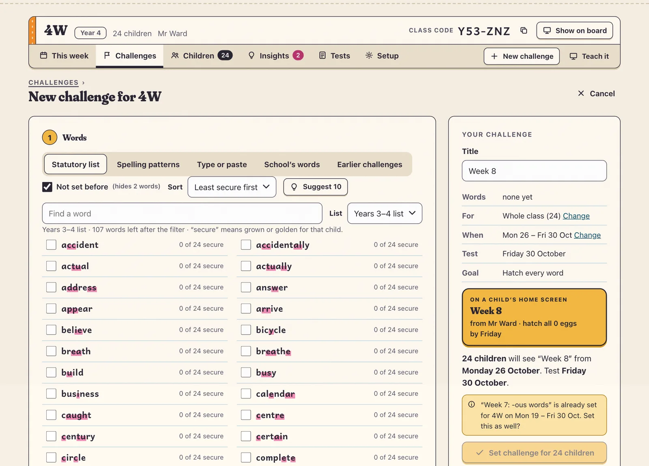
Task: Click the Show on board button
Action: (x=574, y=31)
